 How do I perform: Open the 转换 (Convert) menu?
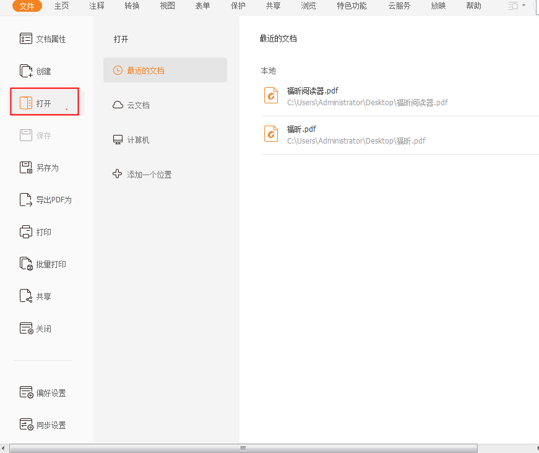(131, 6)
